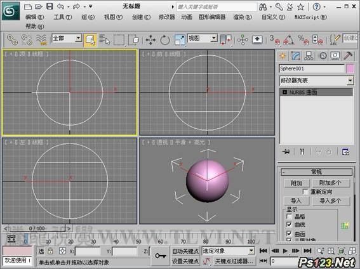The height and width of the screenshot is (269, 360).
Task: Open the 渲染(R) menu
Action: pyautogui.click(x=243, y=17)
